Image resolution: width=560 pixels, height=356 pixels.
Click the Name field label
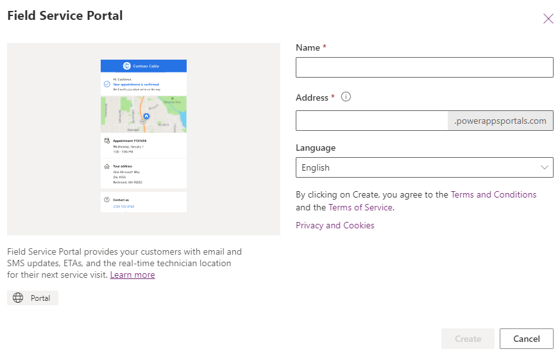pyautogui.click(x=308, y=47)
